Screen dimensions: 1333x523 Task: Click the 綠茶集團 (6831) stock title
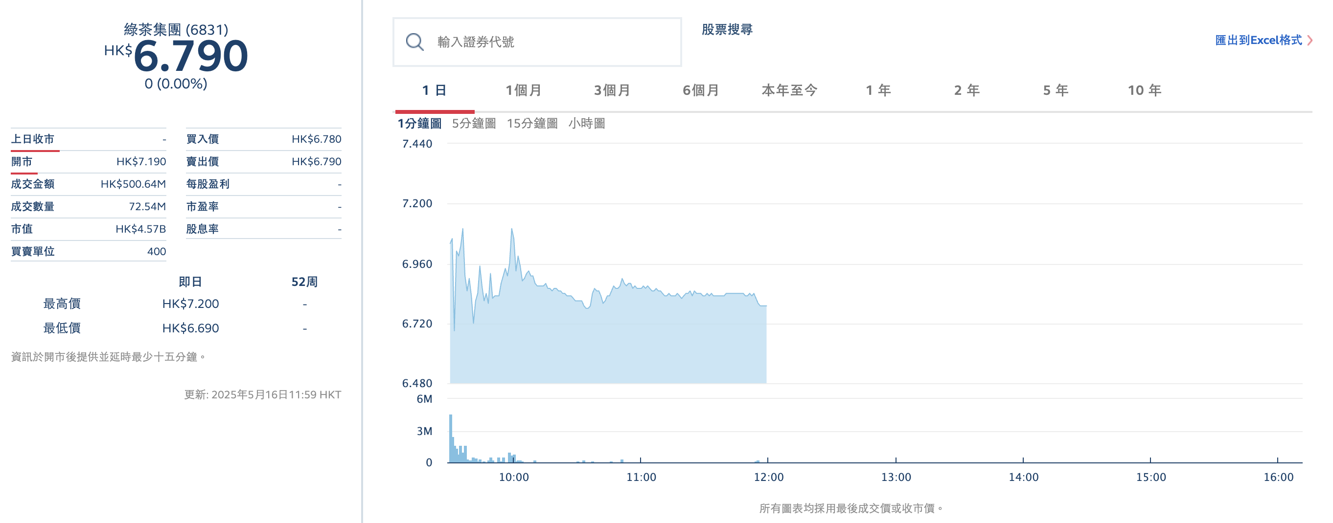tap(177, 29)
